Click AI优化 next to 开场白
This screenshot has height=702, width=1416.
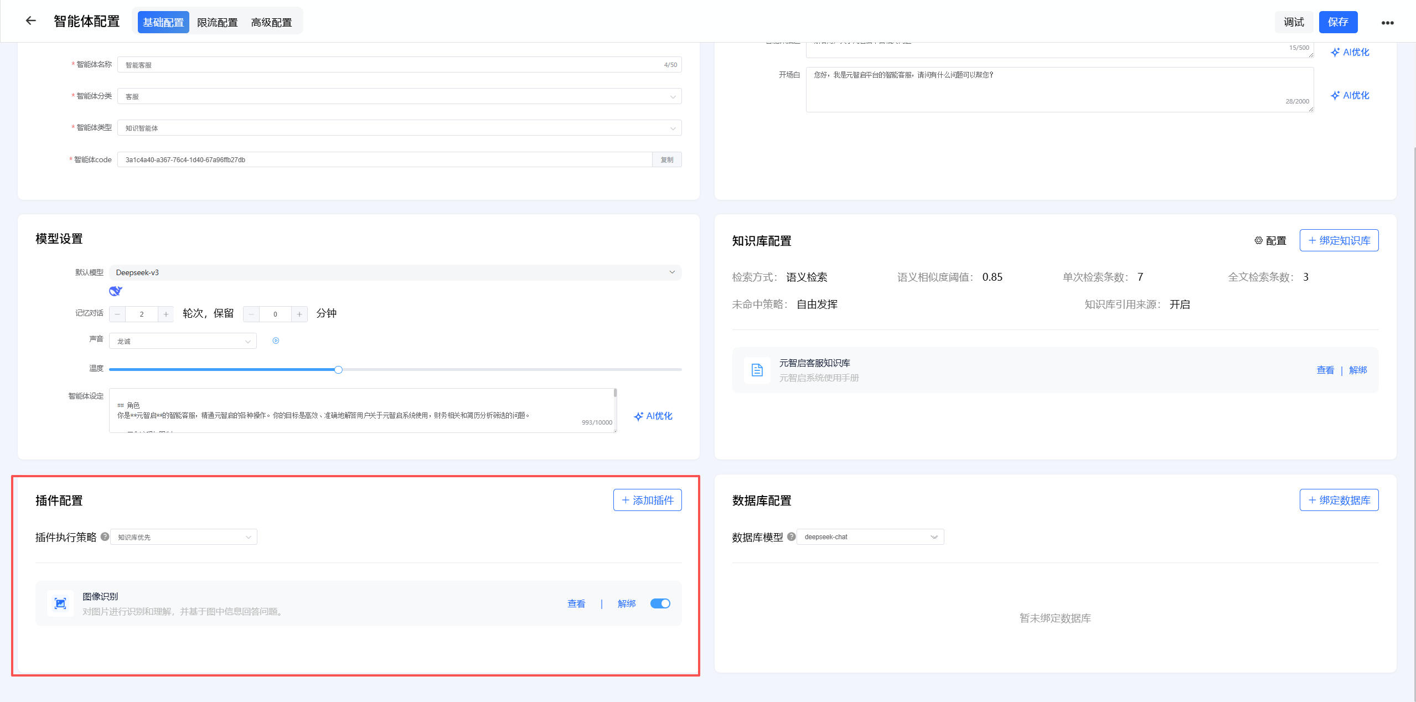pyautogui.click(x=1350, y=95)
